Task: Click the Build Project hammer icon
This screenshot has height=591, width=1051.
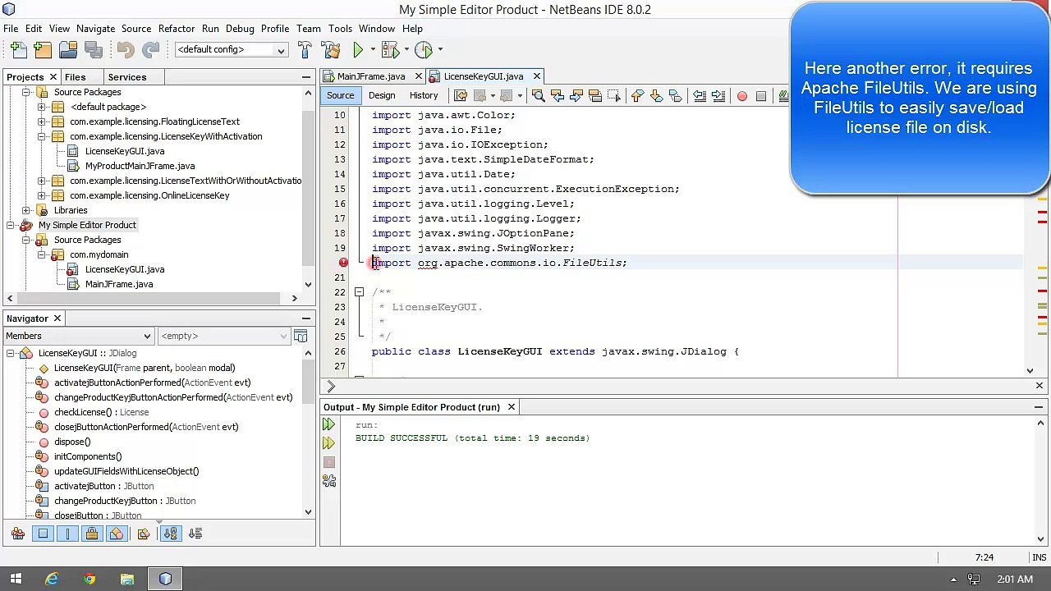Action: (305, 50)
